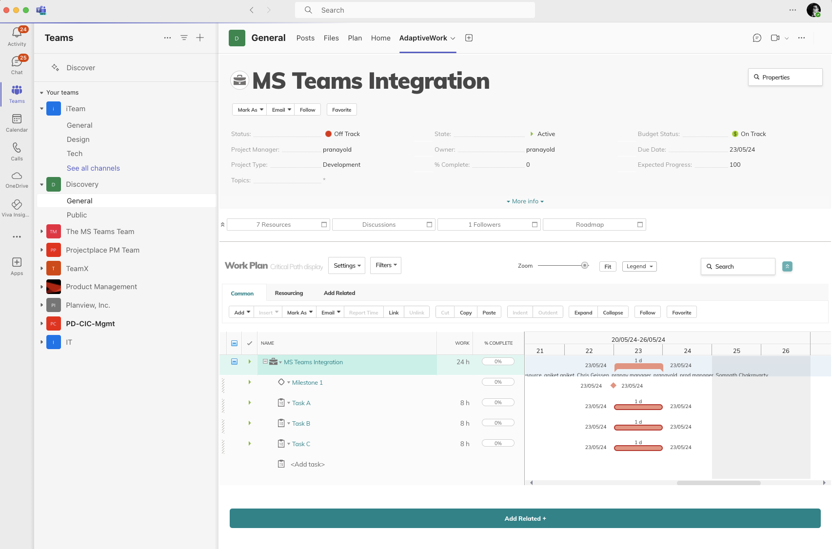The image size is (832, 549).
Task: Click the Discover sparkle icon
Action: click(55, 67)
